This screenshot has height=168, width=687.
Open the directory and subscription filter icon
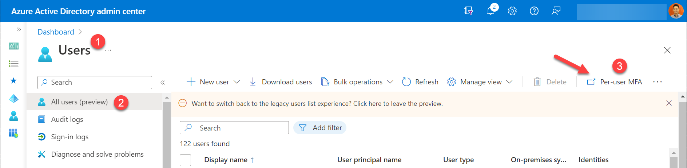(x=469, y=11)
